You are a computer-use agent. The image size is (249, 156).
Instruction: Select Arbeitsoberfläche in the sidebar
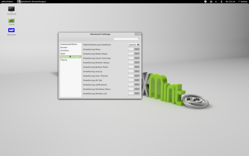(71, 44)
